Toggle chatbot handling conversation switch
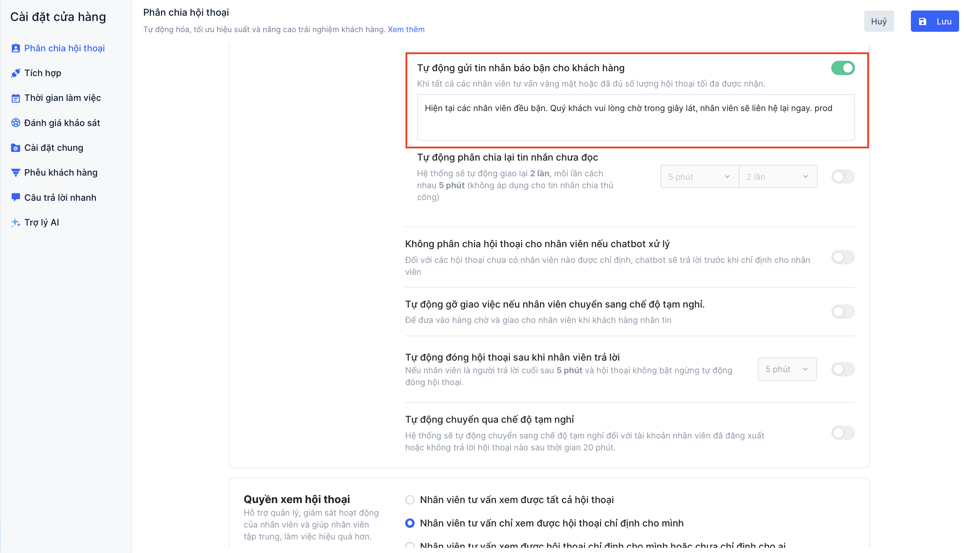964x553 pixels. [x=842, y=257]
